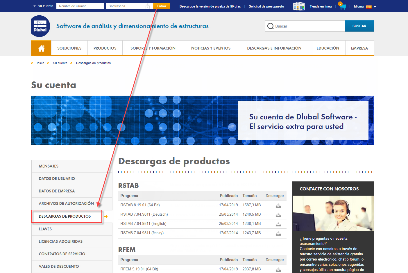
Task: Focus the Nombre de usuario field
Action: click(80, 6)
